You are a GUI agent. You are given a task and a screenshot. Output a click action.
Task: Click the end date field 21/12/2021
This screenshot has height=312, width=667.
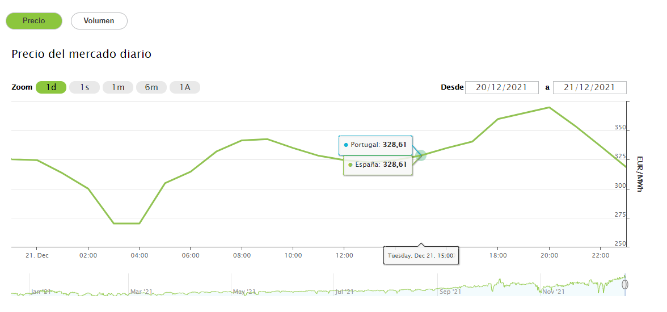(x=589, y=87)
